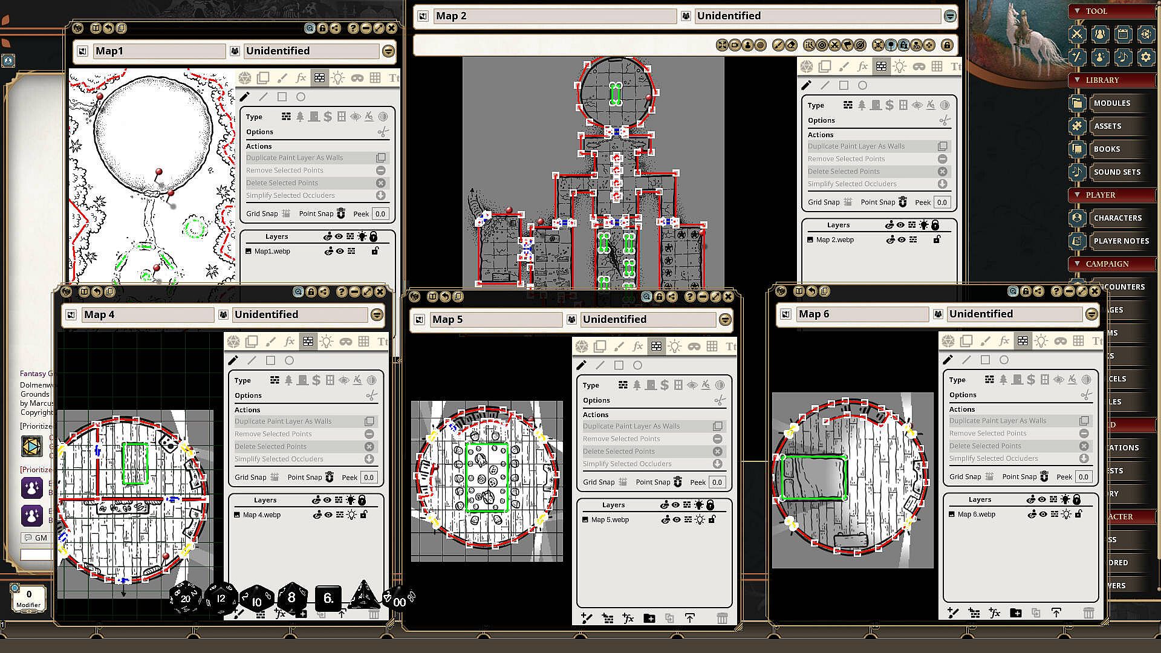Viewport: 1161px width, 653px height.
Task: Open Options gear in Tool section
Action: [1146, 57]
